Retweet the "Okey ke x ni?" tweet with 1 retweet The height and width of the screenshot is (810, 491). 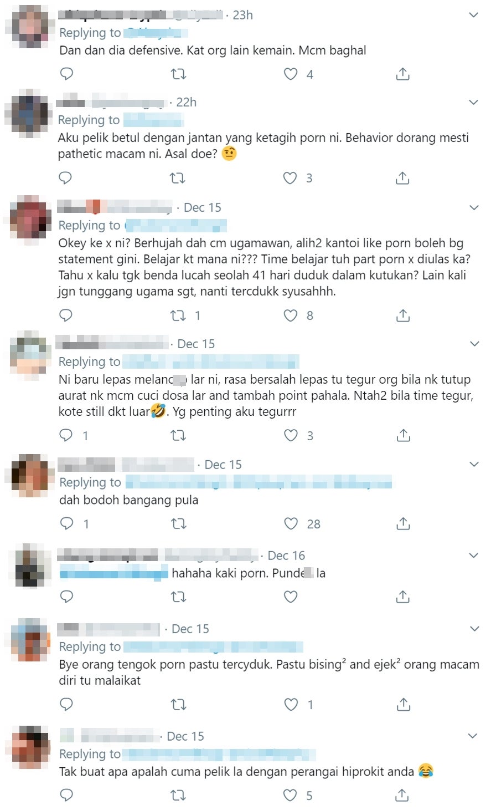click(x=178, y=315)
